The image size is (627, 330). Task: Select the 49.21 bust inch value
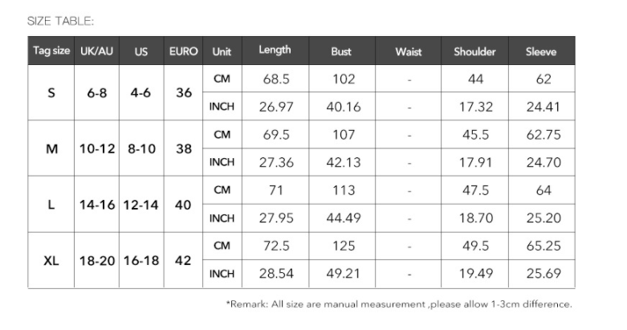pyautogui.click(x=344, y=274)
